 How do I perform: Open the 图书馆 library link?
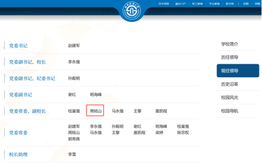(x=230, y=3)
